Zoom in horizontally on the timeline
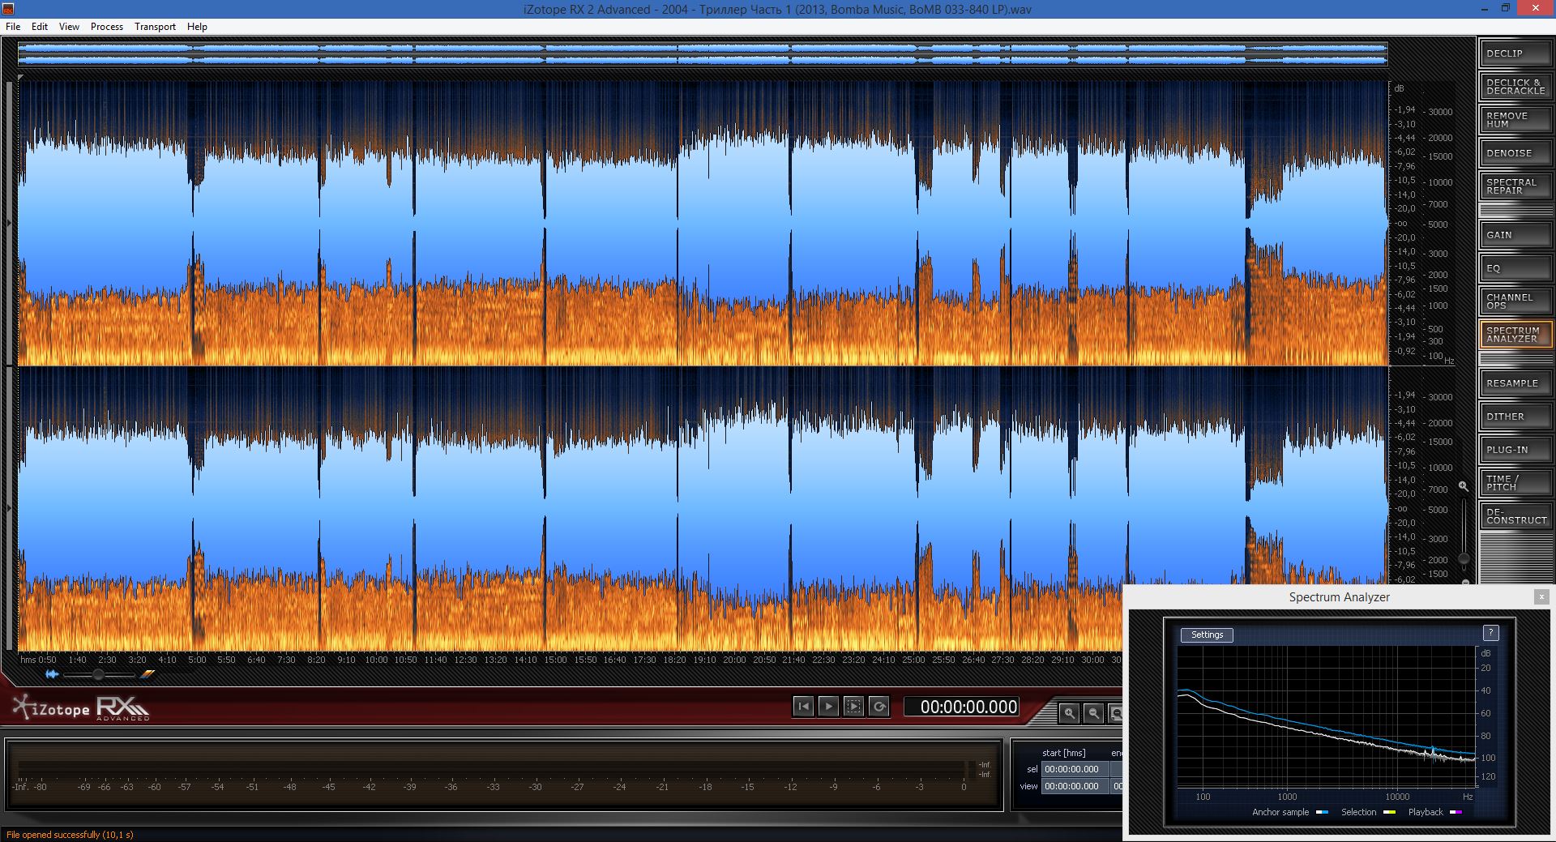Image resolution: width=1556 pixels, height=842 pixels. [1070, 713]
